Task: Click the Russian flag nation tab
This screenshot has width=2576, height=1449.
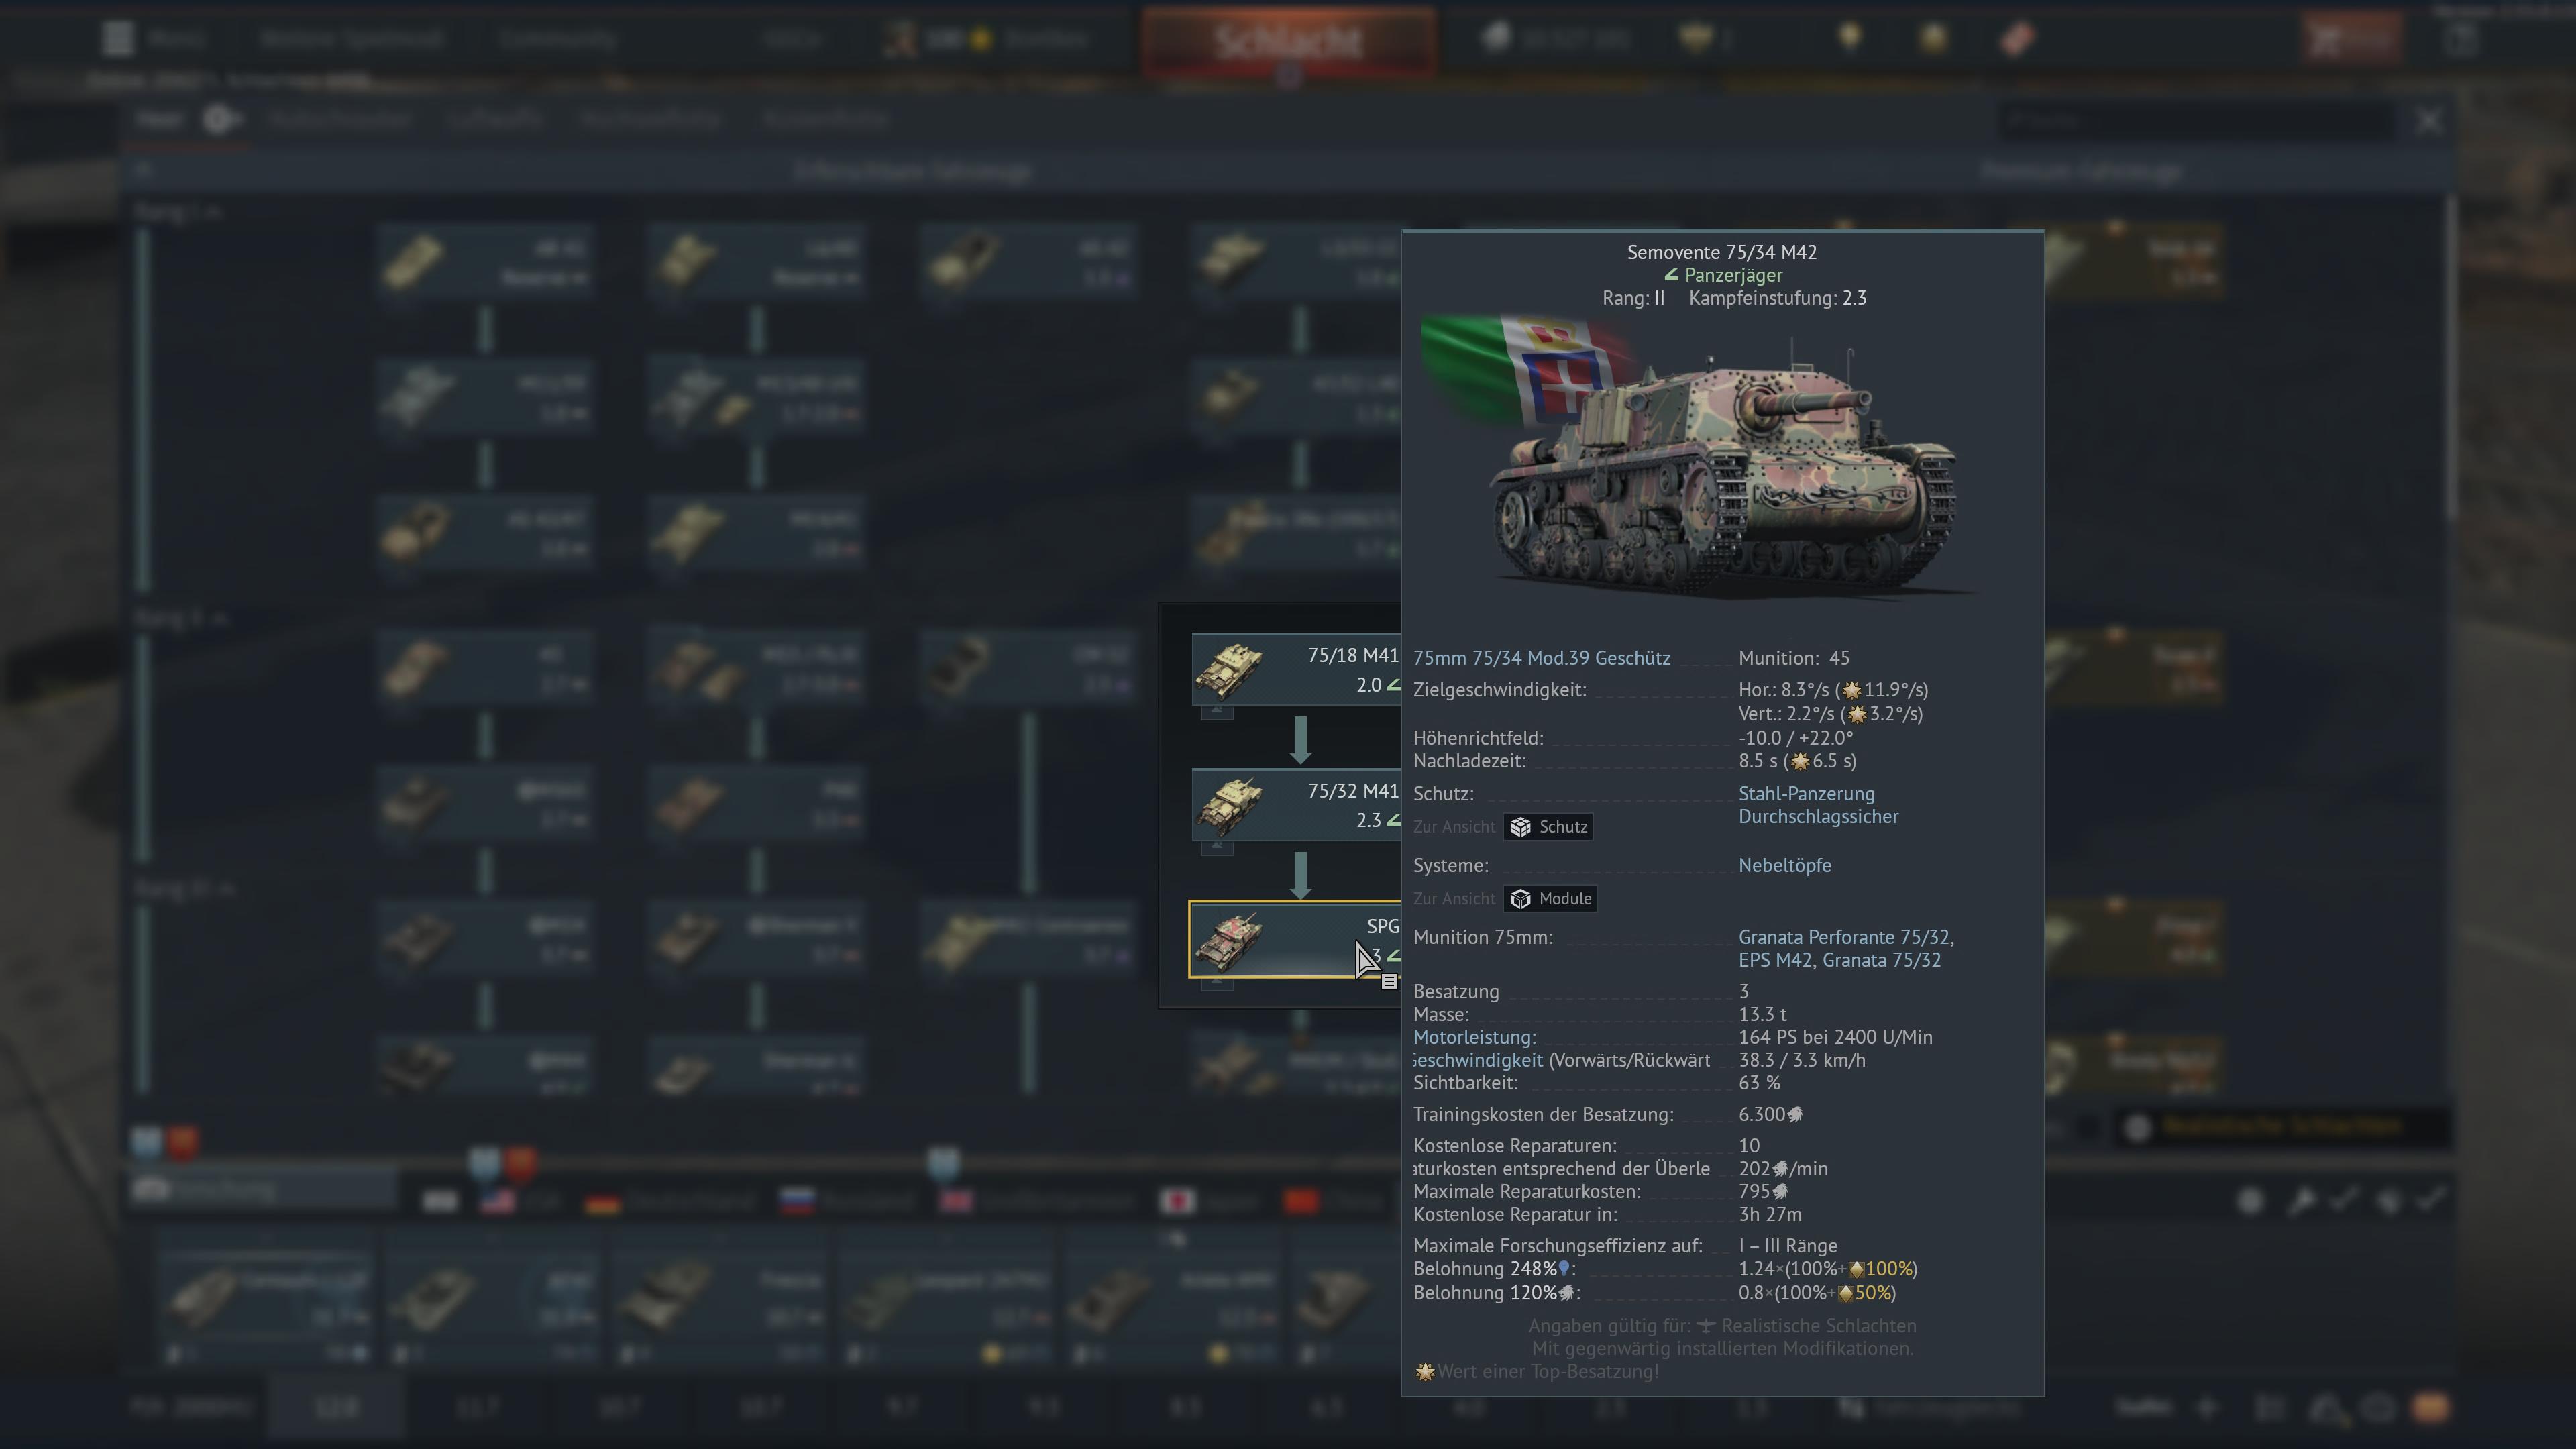Action: pos(797,1201)
